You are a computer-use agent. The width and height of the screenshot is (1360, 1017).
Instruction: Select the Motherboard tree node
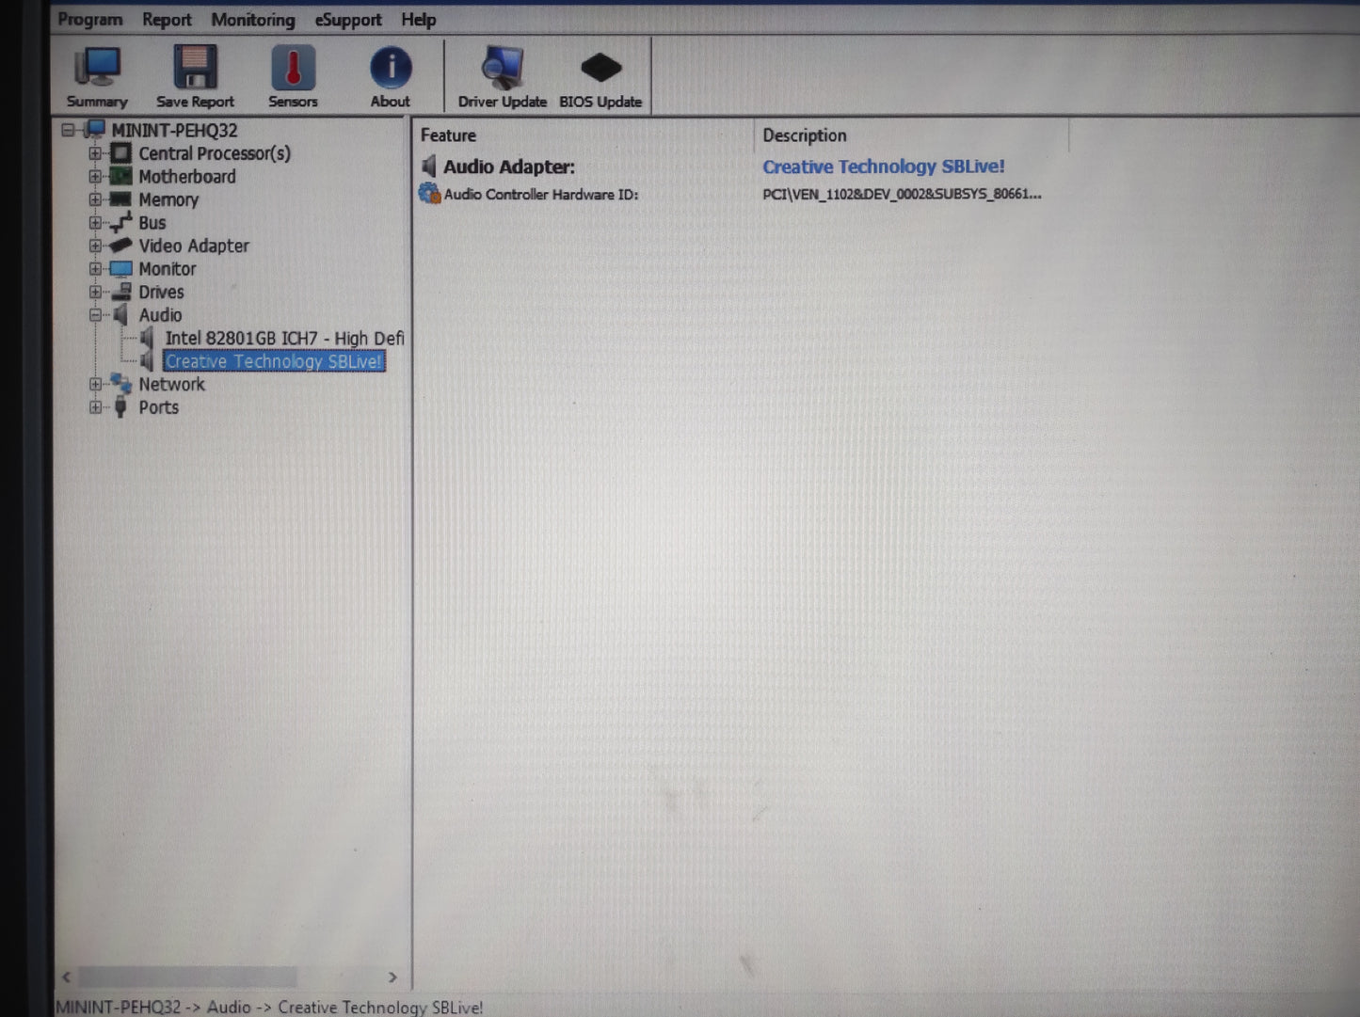(x=186, y=177)
